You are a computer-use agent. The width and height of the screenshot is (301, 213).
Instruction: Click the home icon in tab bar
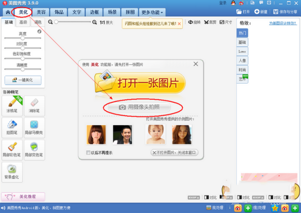click(x=8, y=12)
